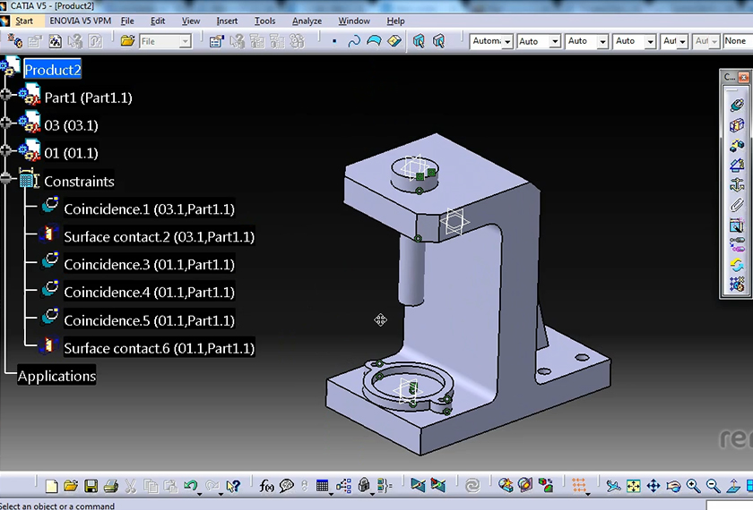Viewport: 753px width, 510px height.
Task: Open the File selection dropdown in toolbar
Action: [186, 41]
